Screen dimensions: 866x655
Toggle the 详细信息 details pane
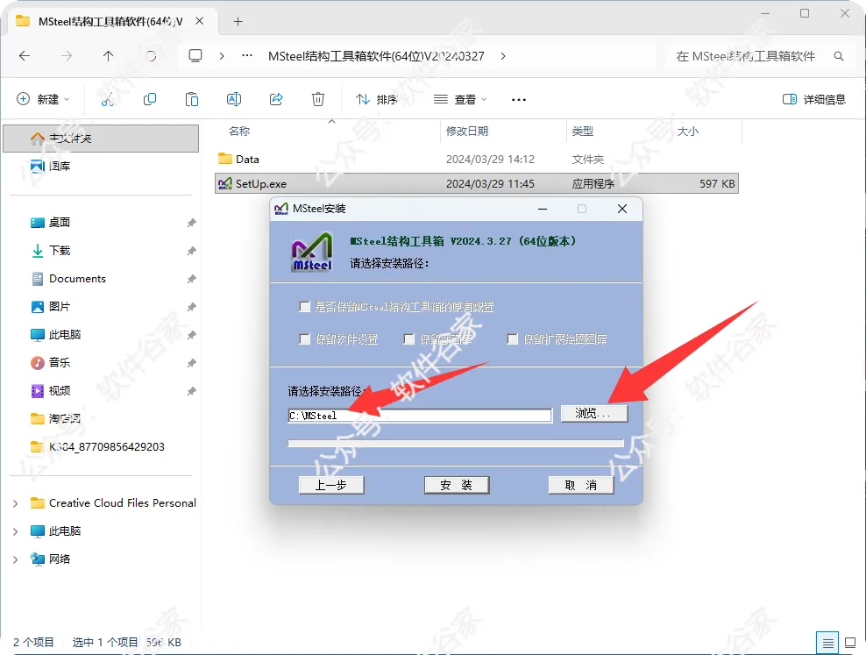click(814, 99)
